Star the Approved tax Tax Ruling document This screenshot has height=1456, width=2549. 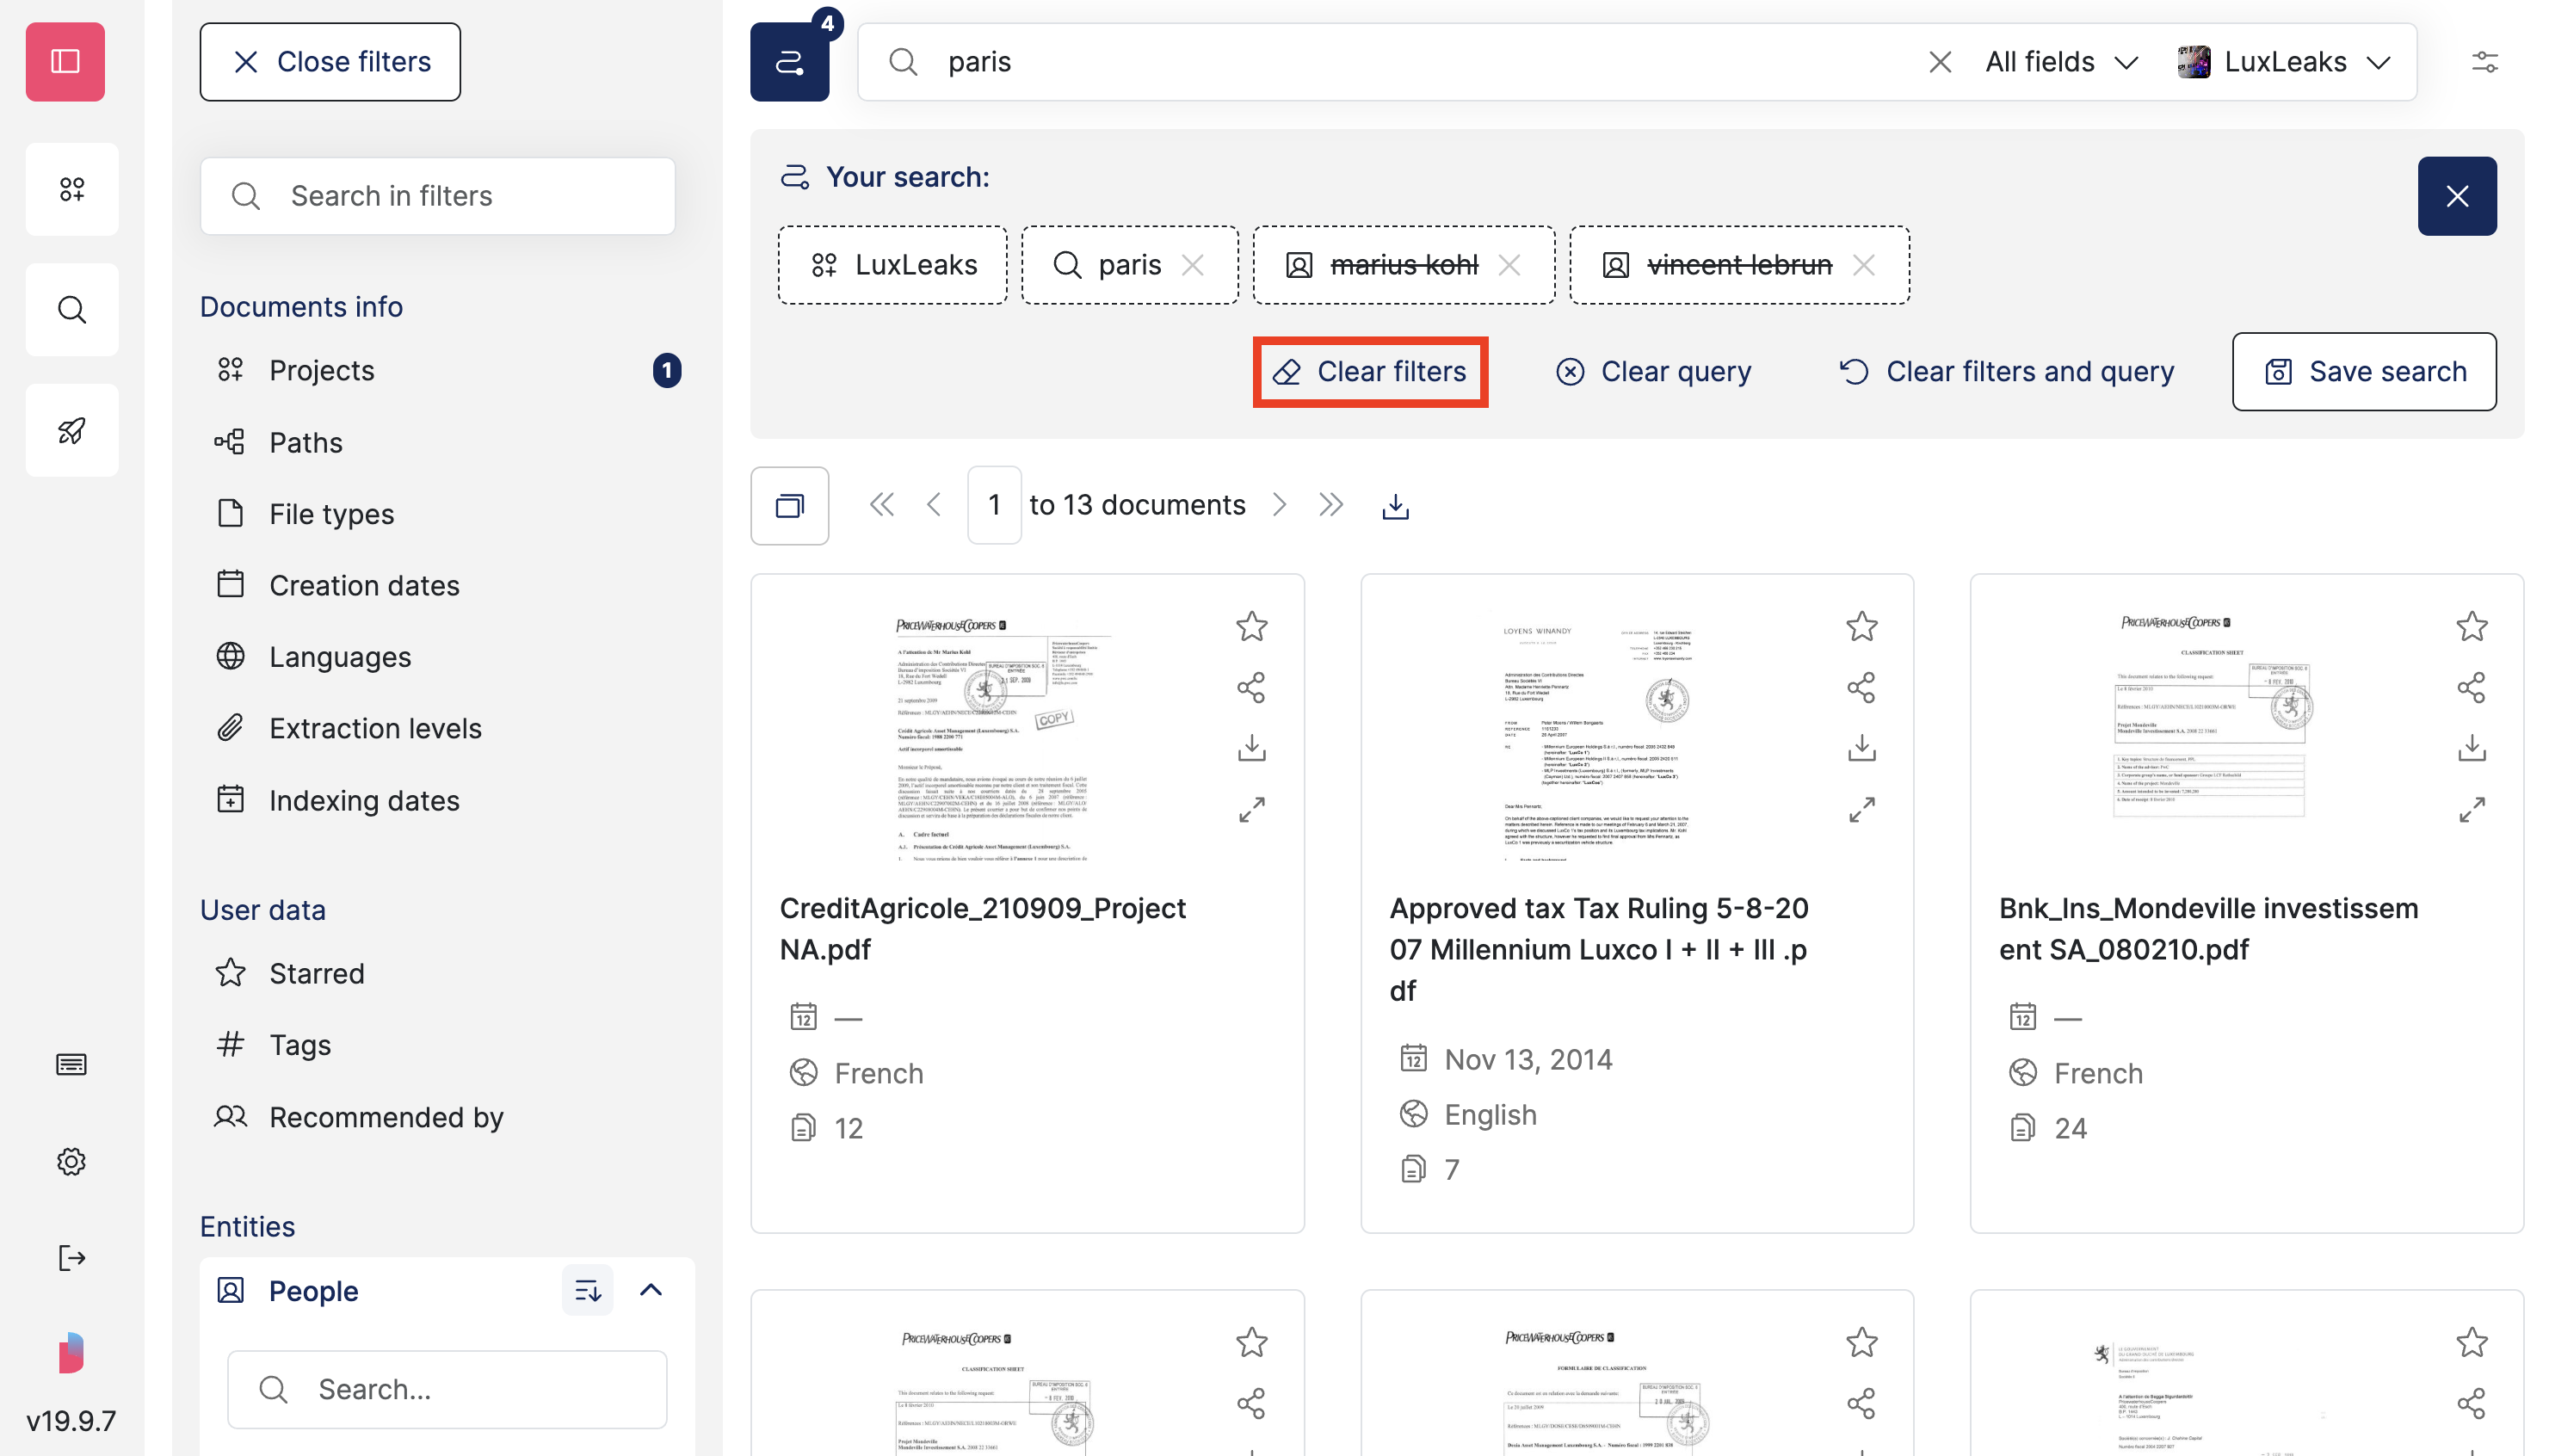(1861, 626)
